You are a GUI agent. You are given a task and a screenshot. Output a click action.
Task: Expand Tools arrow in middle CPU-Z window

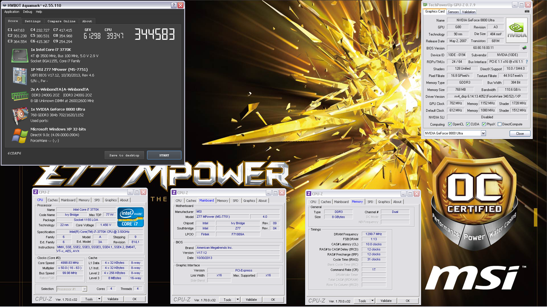pyautogui.click(x=238, y=300)
